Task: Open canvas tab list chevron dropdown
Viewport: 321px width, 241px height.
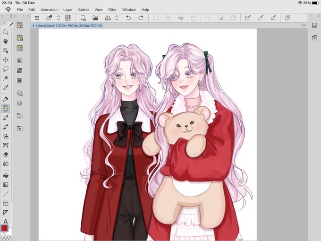Action: [x=304, y=26]
